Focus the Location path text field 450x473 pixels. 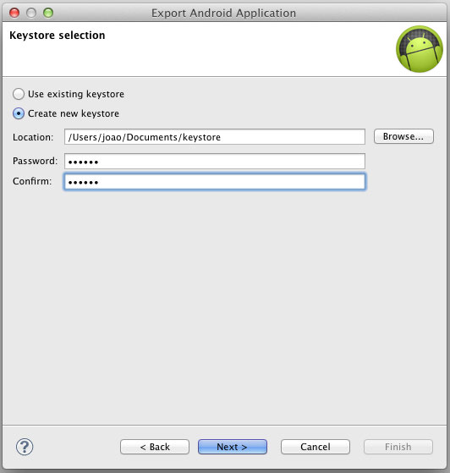215,137
